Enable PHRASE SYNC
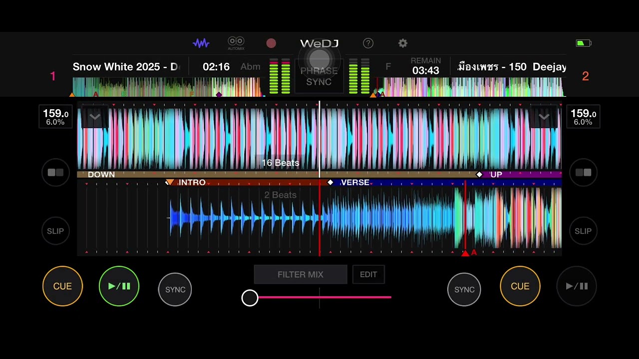Image resolution: width=639 pixels, height=359 pixels. (x=319, y=76)
